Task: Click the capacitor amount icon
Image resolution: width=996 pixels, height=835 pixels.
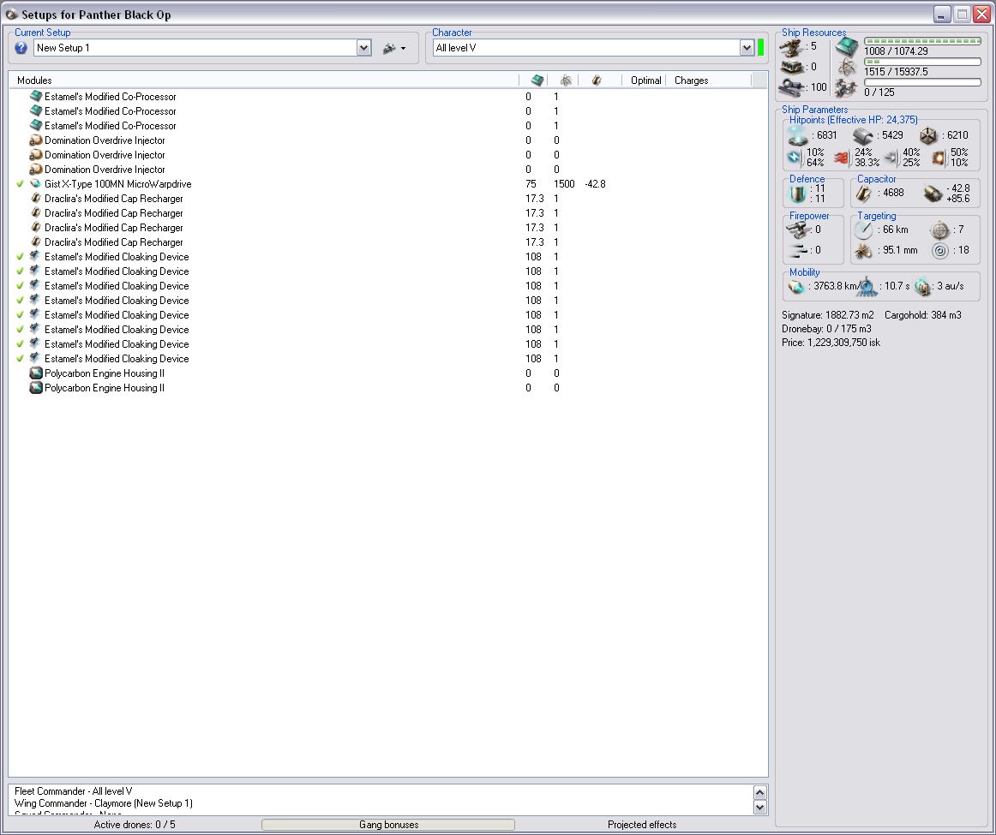Action: [x=863, y=193]
